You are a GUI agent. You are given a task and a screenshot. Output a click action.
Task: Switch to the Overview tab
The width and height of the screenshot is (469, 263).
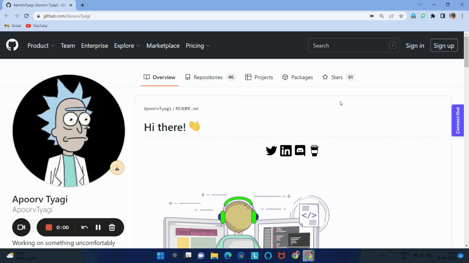tap(159, 77)
